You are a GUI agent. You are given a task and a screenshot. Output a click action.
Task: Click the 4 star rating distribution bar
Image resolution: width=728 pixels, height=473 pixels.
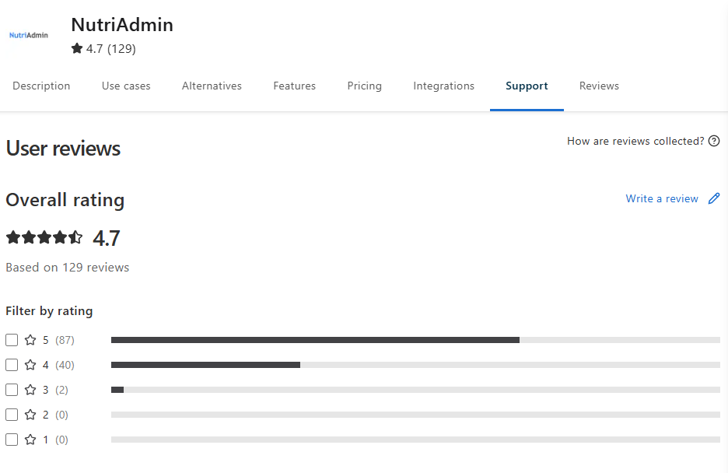415,366
